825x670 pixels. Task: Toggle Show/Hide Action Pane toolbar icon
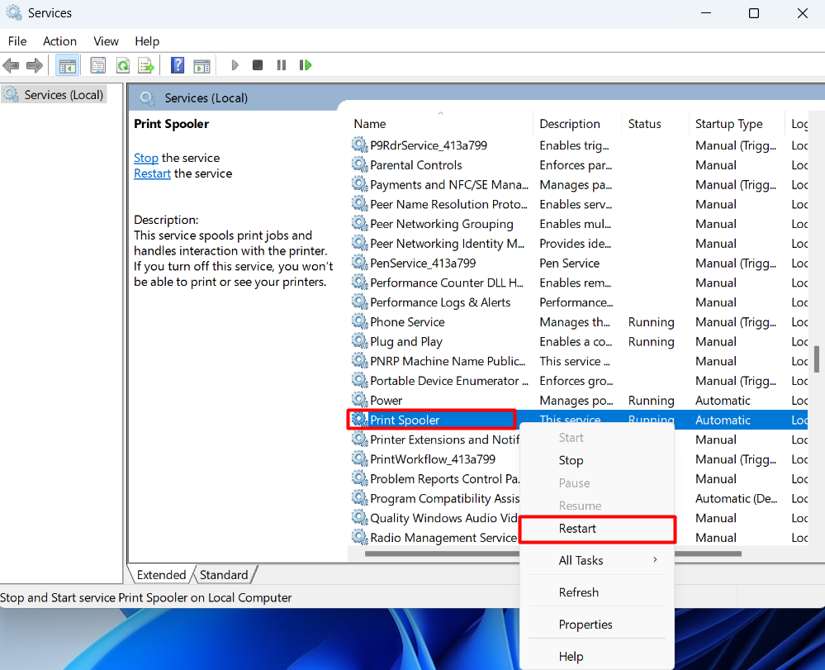[202, 66]
